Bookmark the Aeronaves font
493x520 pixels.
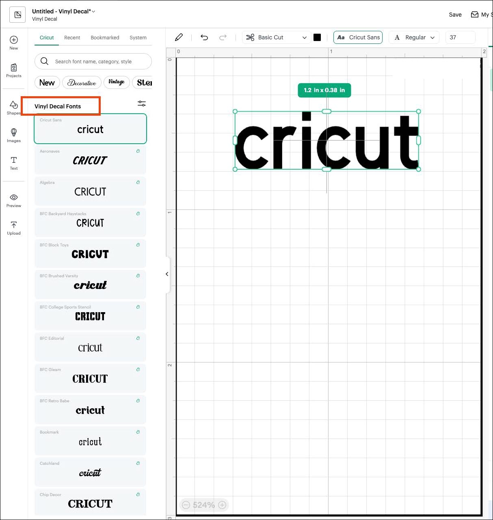(x=138, y=151)
